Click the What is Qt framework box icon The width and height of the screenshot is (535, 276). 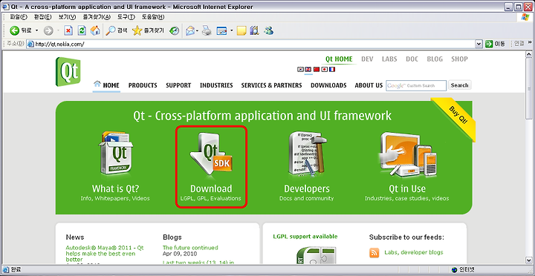pos(115,154)
